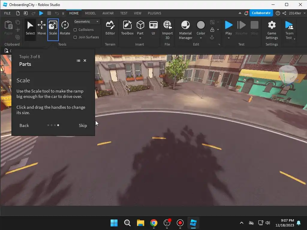The image size is (307, 230).
Task: Open taskbar Search
Action: (x=127, y=223)
